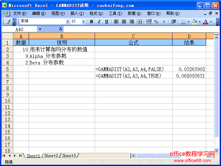221x166 pixels.
Task: Open the 工具 menu
Action: [x=115, y=13]
